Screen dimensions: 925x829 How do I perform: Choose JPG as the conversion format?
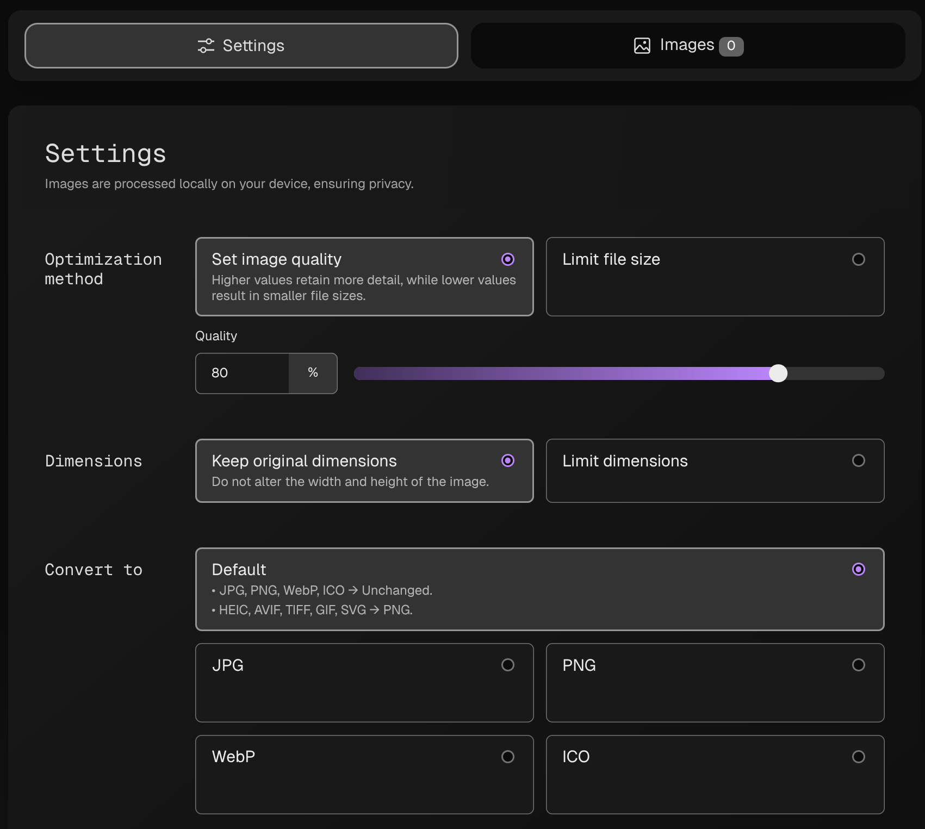(x=507, y=665)
